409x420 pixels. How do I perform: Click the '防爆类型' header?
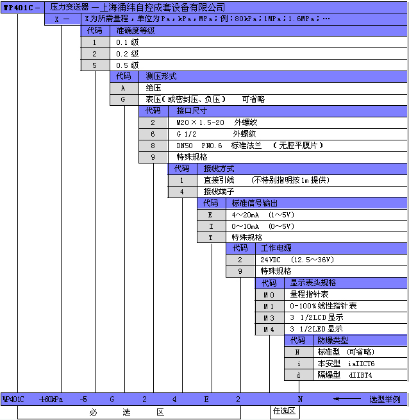click(x=333, y=340)
